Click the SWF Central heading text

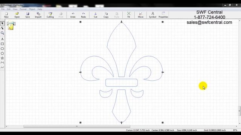point(209,12)
